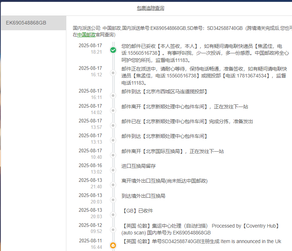Click text 邮件到达【北京新顺处理中心包件车间】

pos(164,136)
